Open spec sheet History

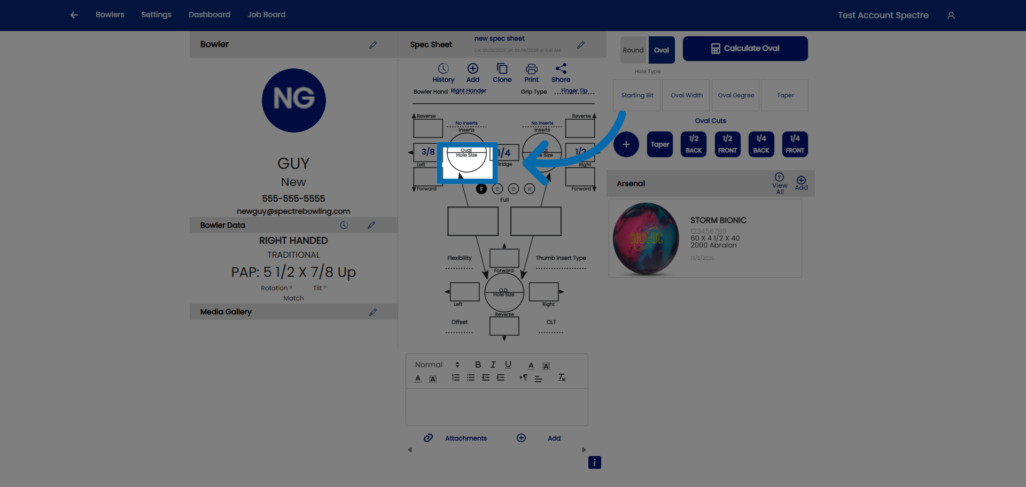[x=444, y=73]
